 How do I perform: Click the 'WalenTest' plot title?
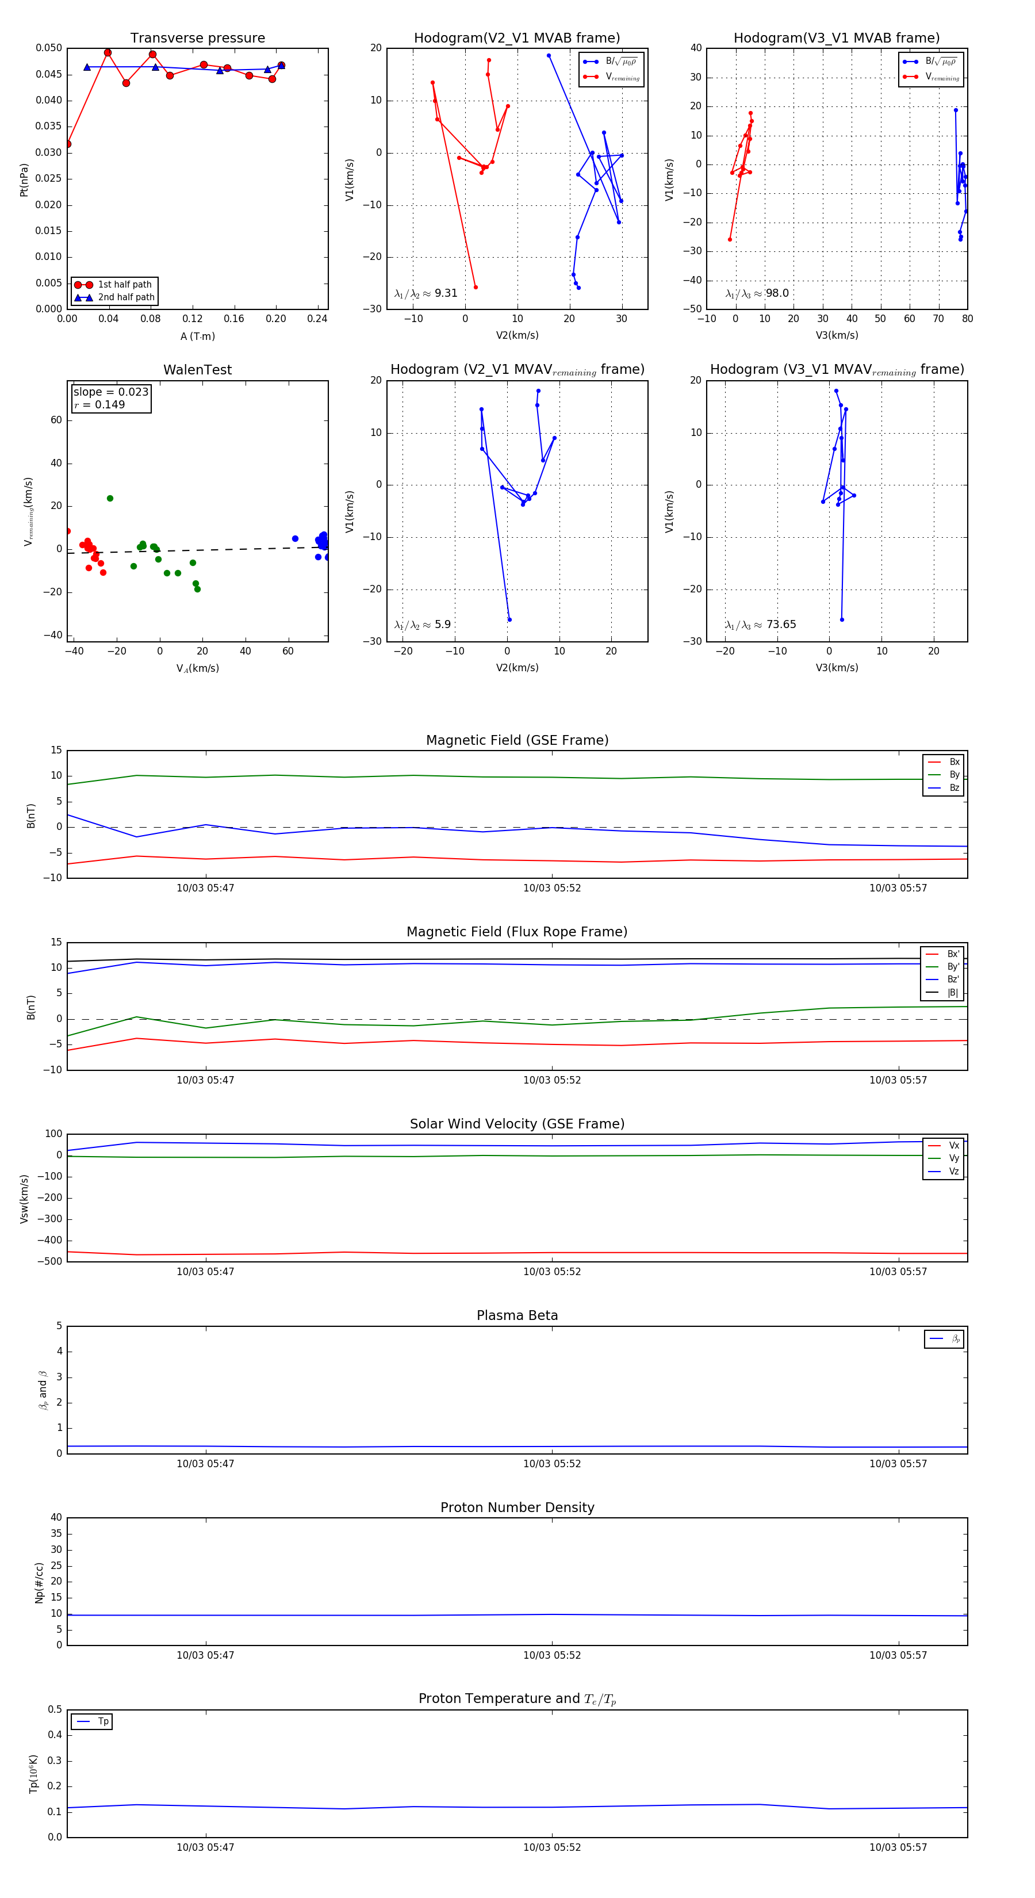(x=197, y=370)
